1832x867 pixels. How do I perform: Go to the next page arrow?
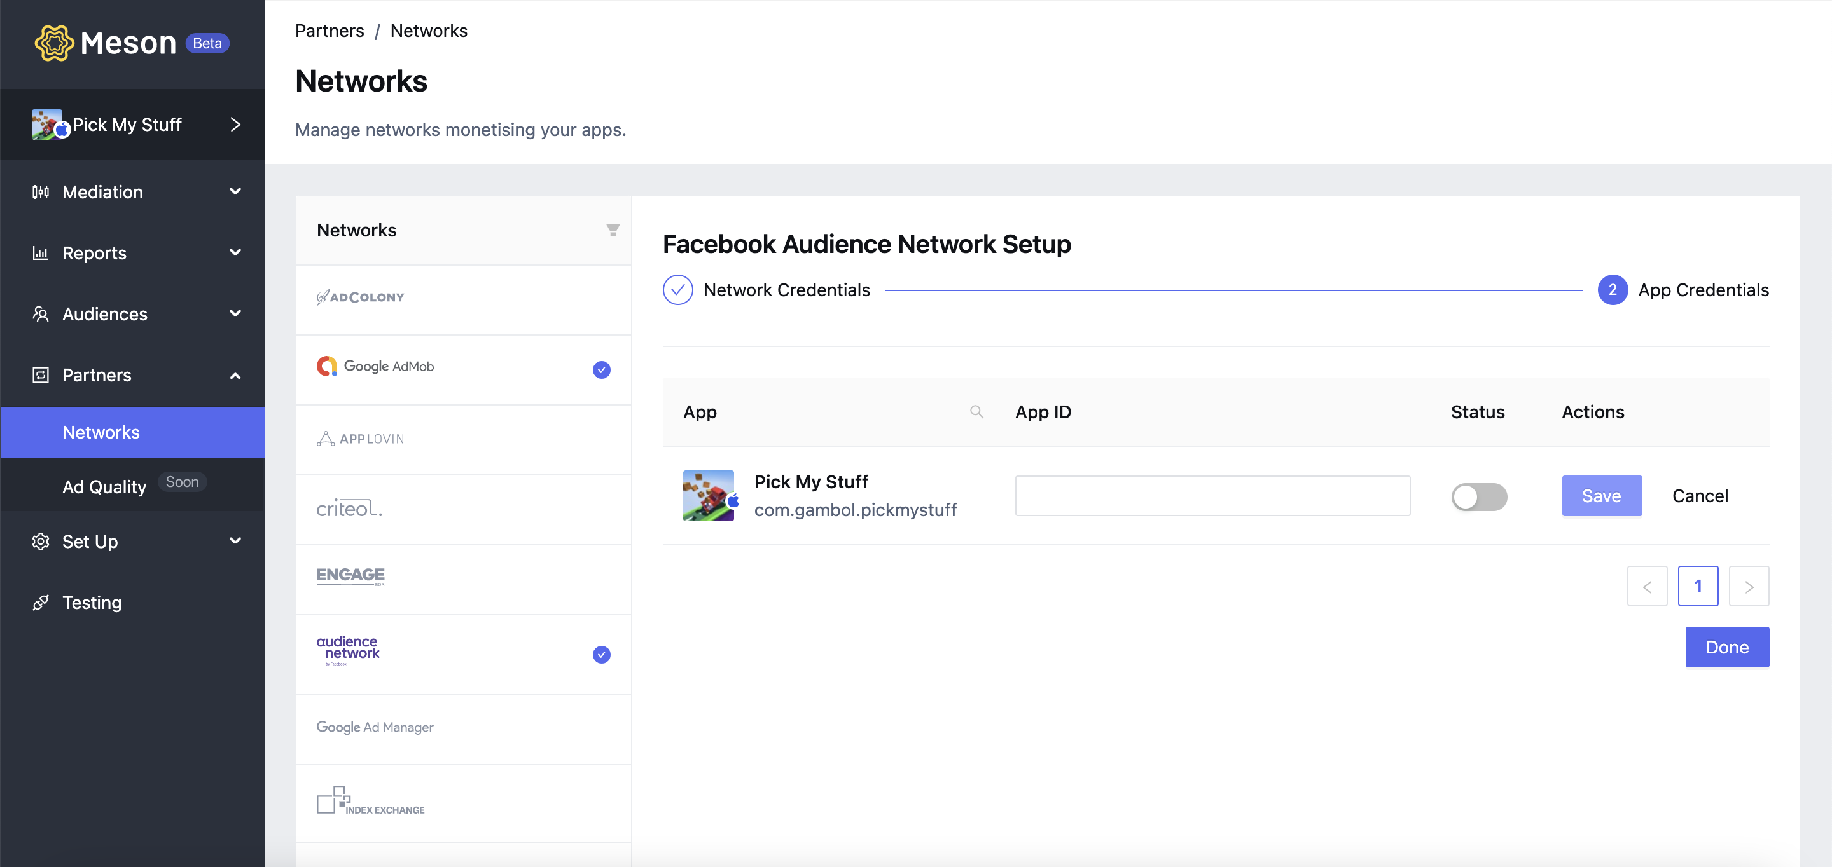tap(1749, 586)
